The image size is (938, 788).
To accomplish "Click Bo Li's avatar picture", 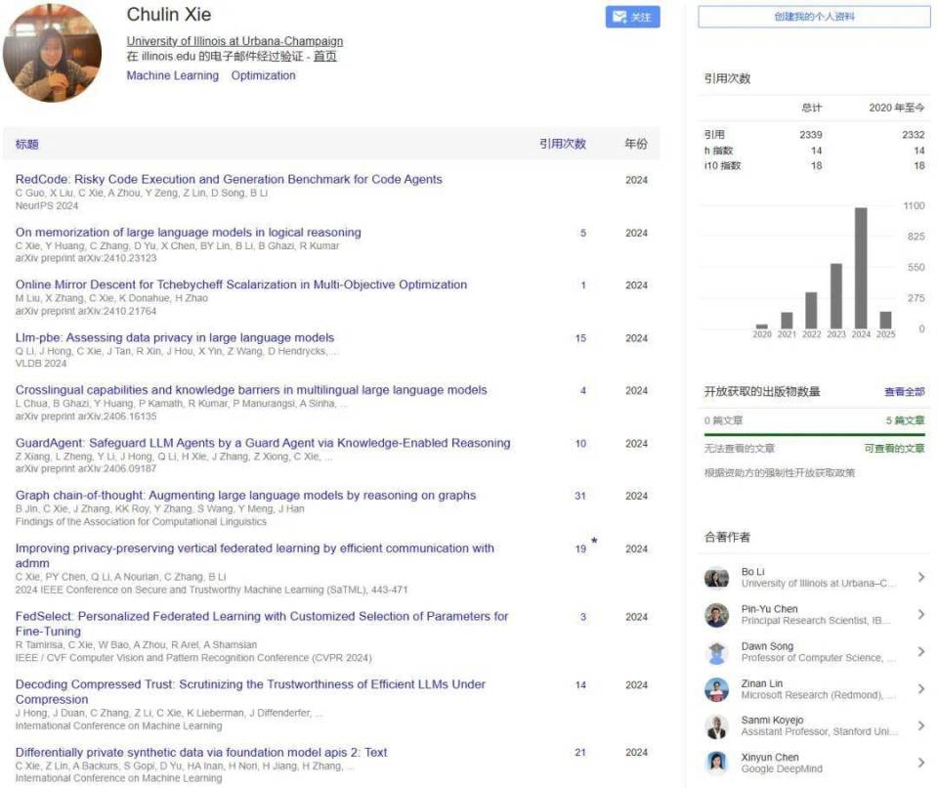I will pos(716,579).
